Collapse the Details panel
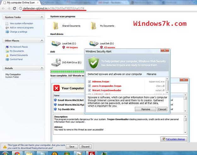The width and height of the screenshot is (197, 155). (x=42, y=68)
